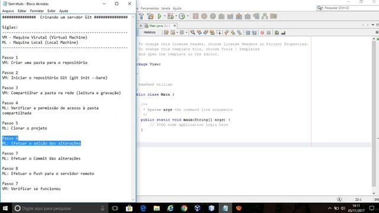379x213 pixels.
Task: Click the NetBeans editor vertical scrollbar
Action: coord(374,116)
